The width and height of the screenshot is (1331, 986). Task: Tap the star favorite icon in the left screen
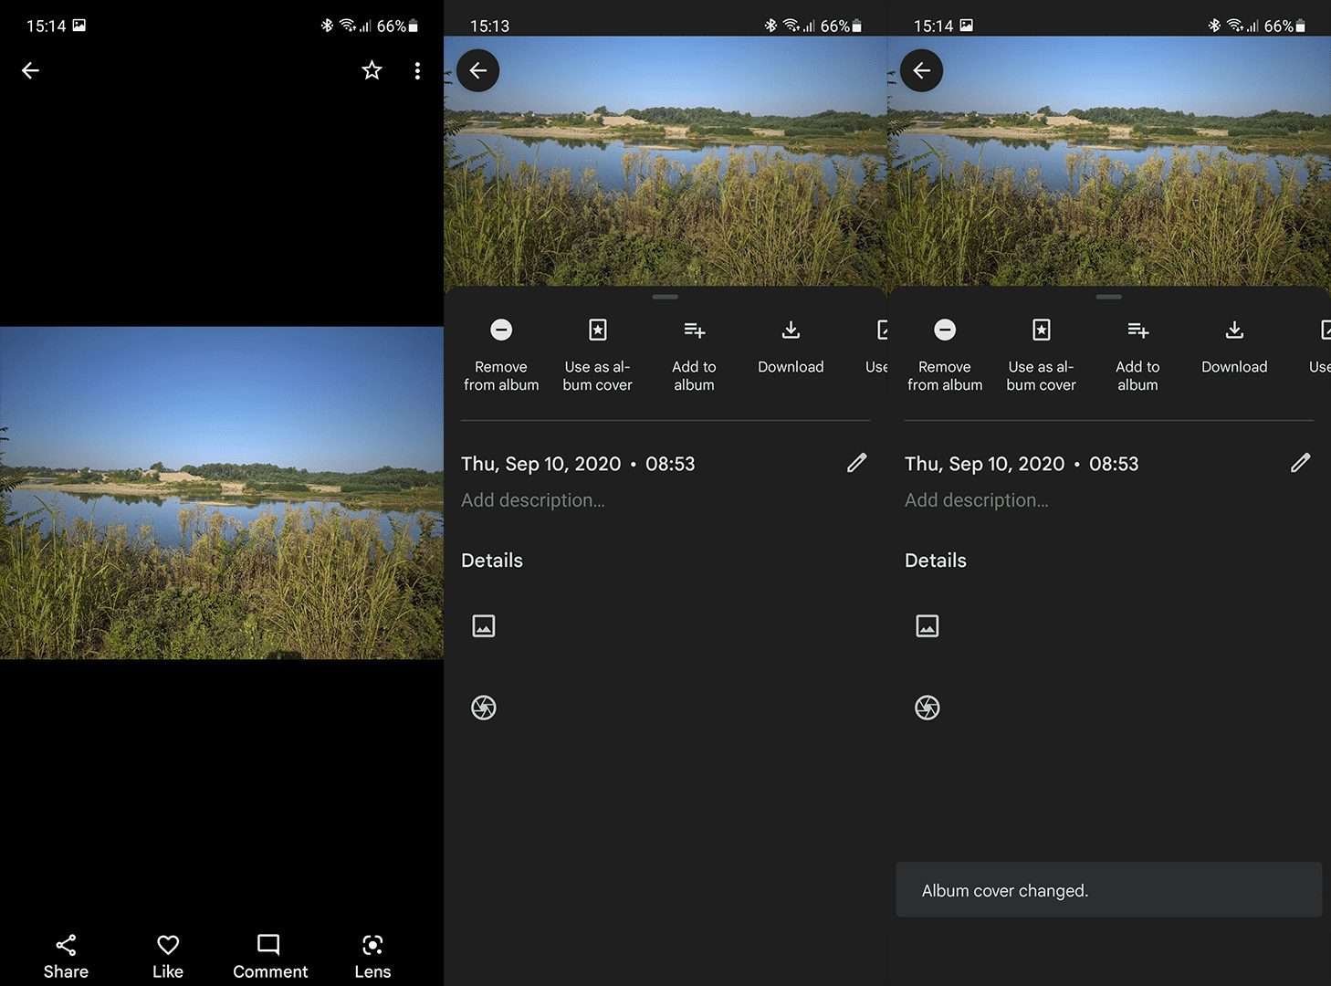click(372, 70)
